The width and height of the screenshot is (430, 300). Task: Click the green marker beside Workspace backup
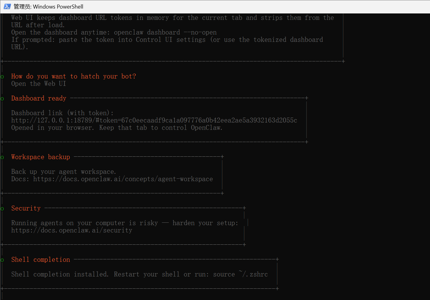[x=2, y=157]
